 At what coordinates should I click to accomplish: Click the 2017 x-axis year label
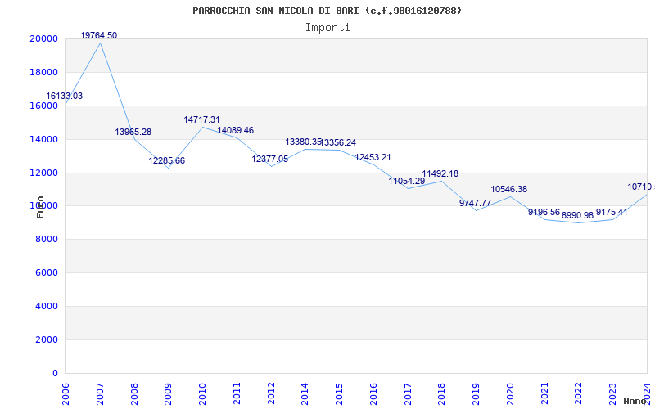click(408, 393)
